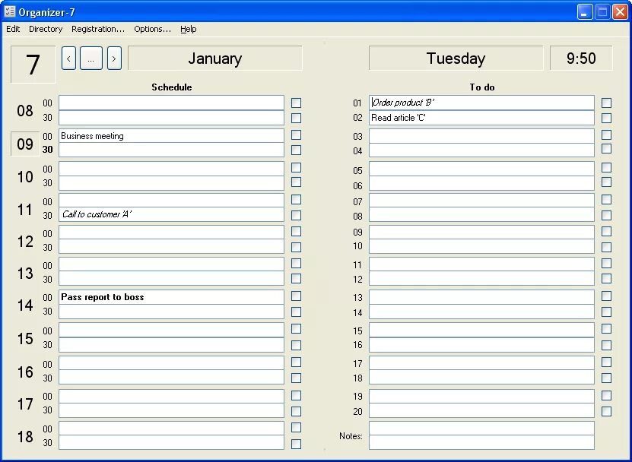Click the 14 hour label
Viewport: 632px width, 462px height.
point(25,305)
